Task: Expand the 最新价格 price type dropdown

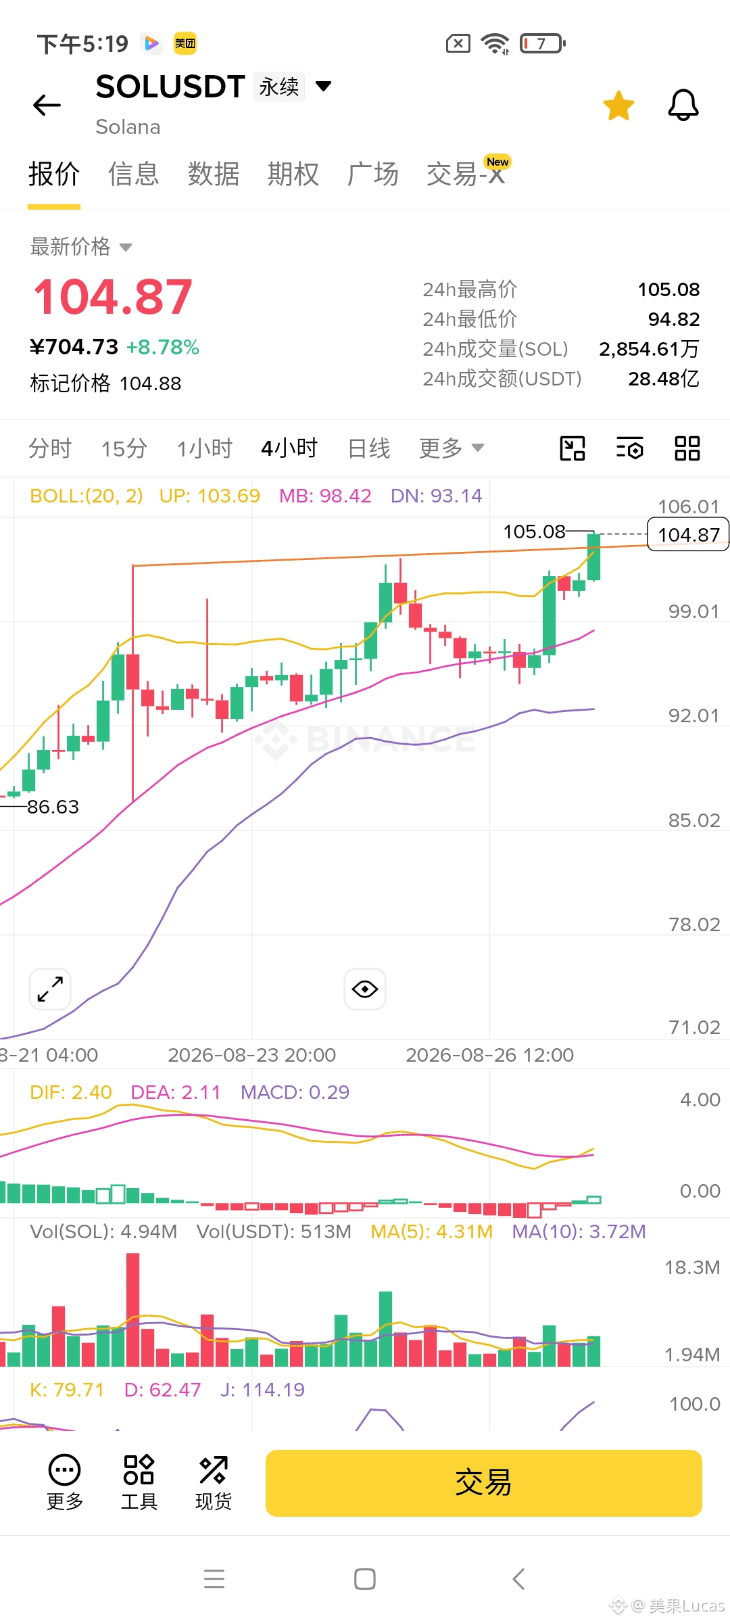Action: (81, 247)
